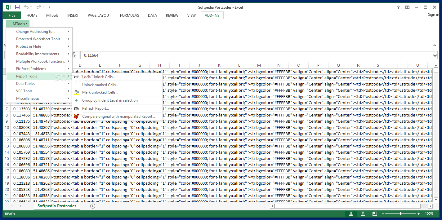442x220 pixels.
Task: Choose Mark unlocked Cells... command
Action: [117, 92]
